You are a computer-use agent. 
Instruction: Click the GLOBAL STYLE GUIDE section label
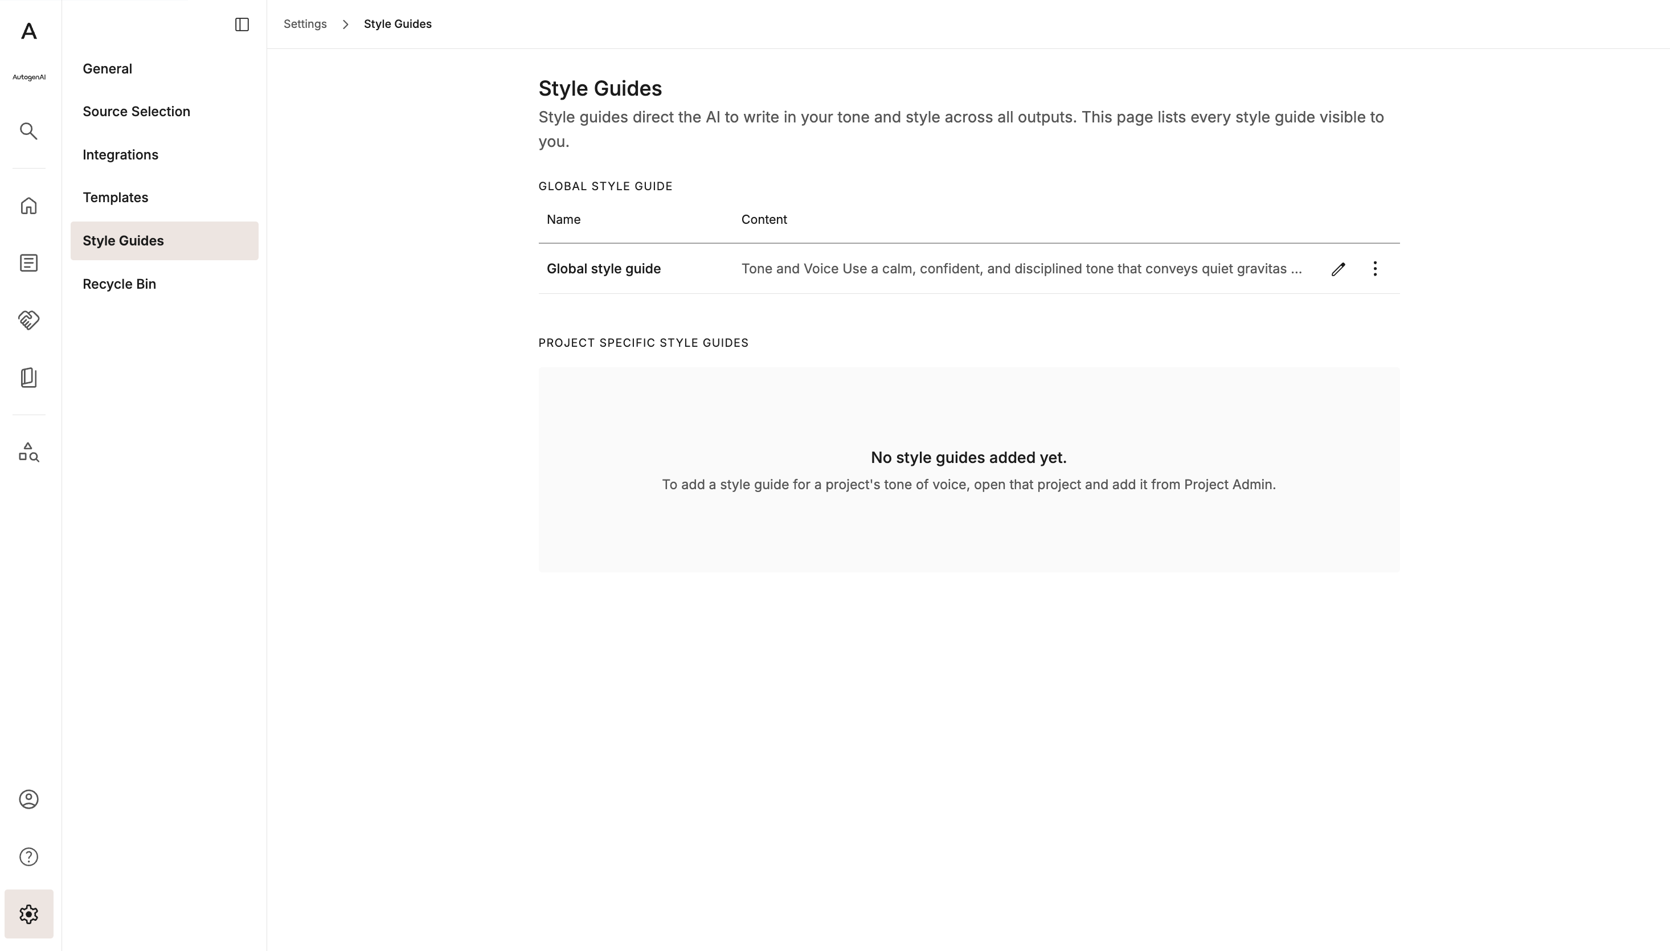click(605, 186)
